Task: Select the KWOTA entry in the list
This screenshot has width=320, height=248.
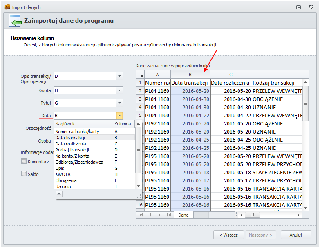Action: click(63, 174)
